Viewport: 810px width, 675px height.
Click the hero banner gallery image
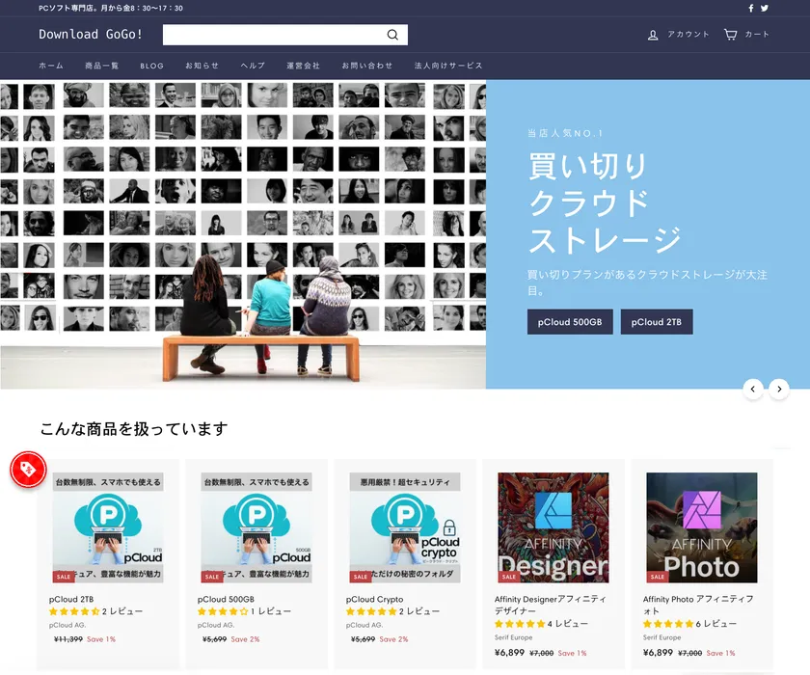click(243, 234)
